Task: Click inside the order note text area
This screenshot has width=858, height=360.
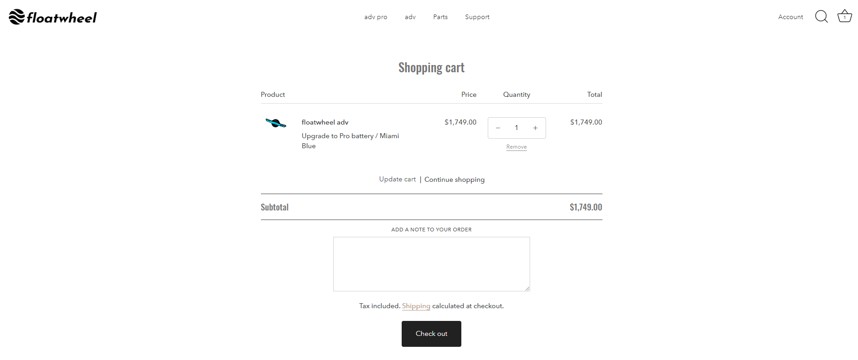Action: tap(431, 264)
